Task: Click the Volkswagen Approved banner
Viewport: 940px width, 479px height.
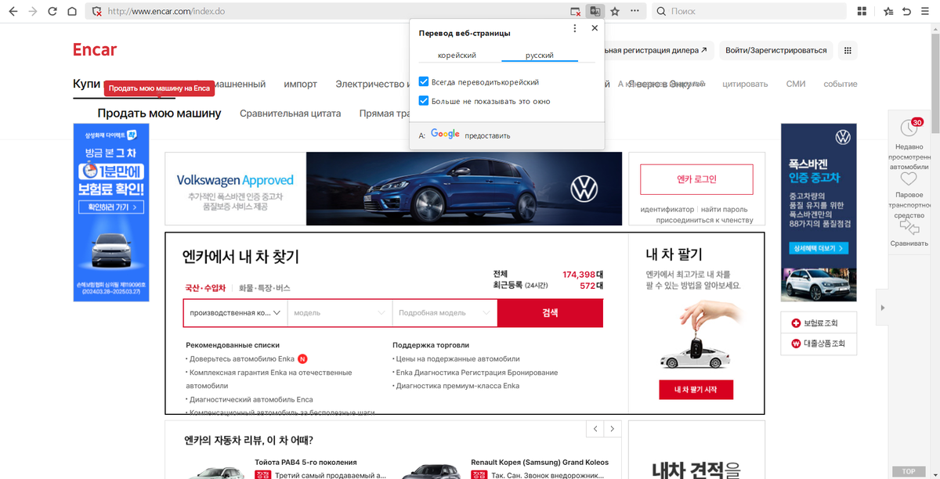Action: pos(393,189)
